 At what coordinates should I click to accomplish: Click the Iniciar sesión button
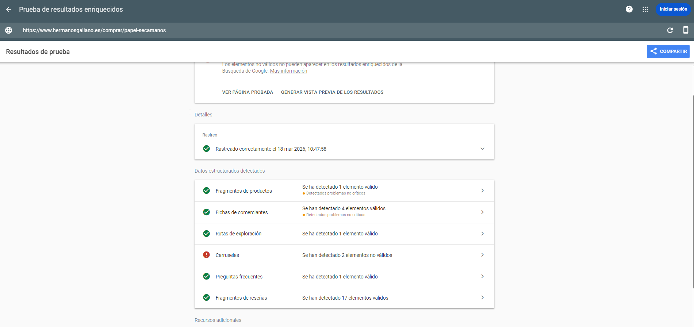tap(673, 9)
